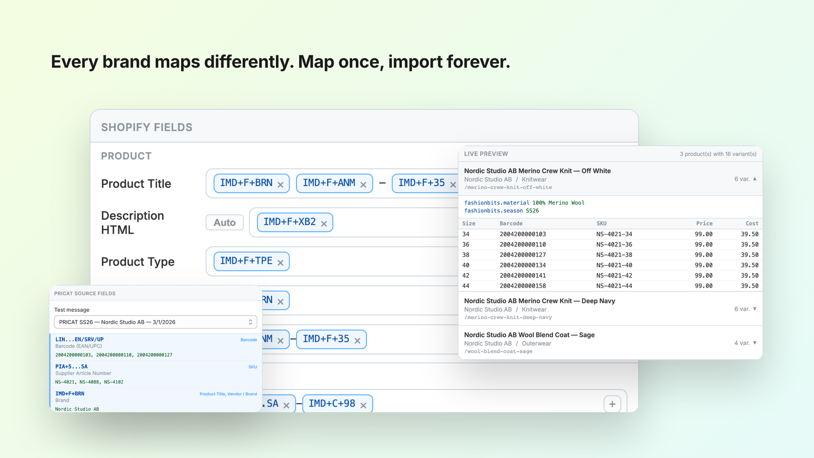Open the Test message dropdown

(156, 322)
